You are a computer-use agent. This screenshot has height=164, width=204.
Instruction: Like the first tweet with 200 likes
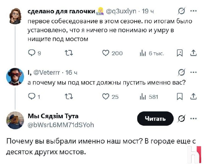point(112,53)
